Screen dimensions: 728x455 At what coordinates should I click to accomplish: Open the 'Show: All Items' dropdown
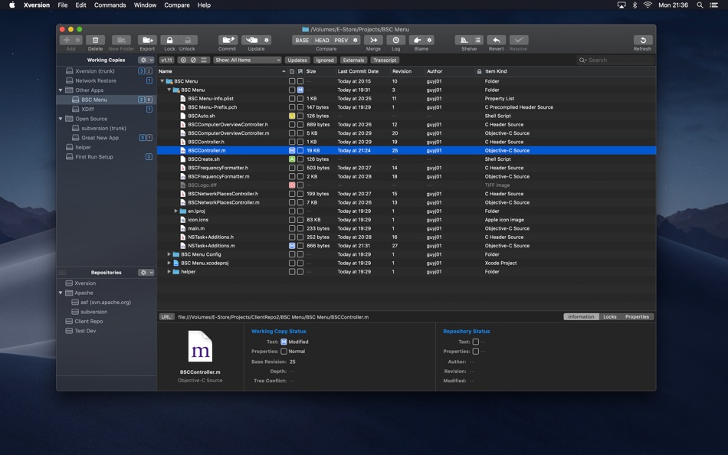tap(247, 60)
